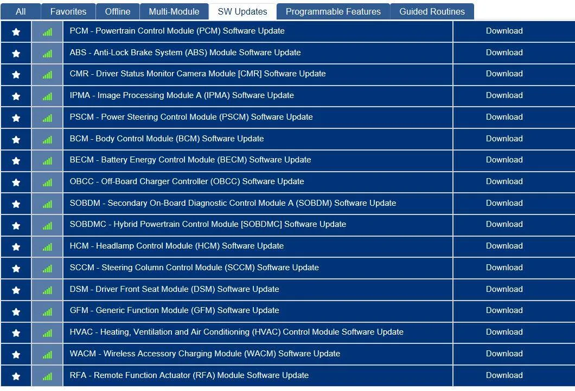
Task: Select 'PSCM - Power Steering Control Module' text
Action: point(191,117)
